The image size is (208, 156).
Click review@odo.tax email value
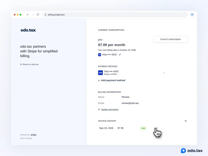(x=130, y=103)
